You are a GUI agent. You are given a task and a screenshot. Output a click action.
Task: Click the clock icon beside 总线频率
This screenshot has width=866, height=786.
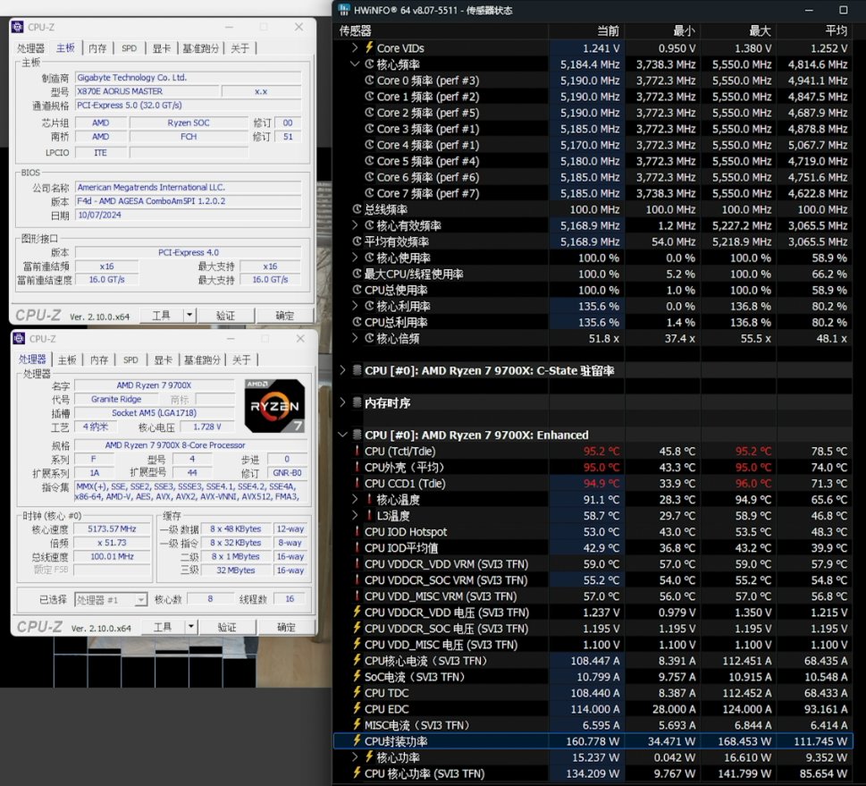click(x=357, y=209)
